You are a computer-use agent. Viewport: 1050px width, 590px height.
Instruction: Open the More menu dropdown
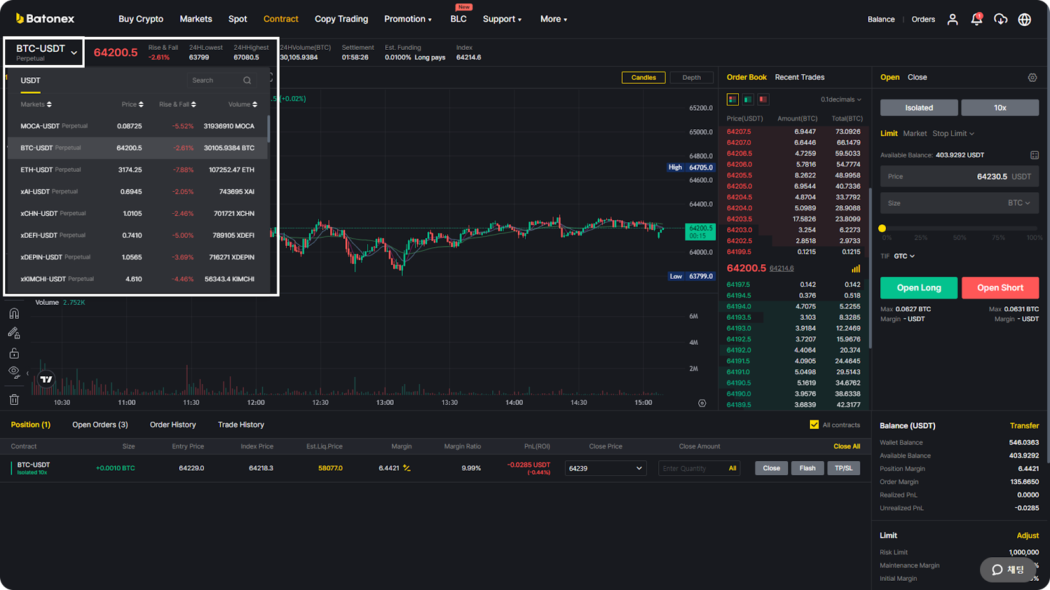point(553,19)
